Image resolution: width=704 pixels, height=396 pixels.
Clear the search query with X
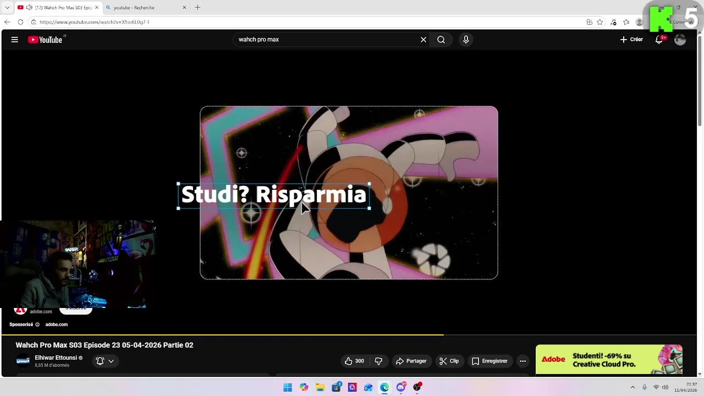coord(424,40)
